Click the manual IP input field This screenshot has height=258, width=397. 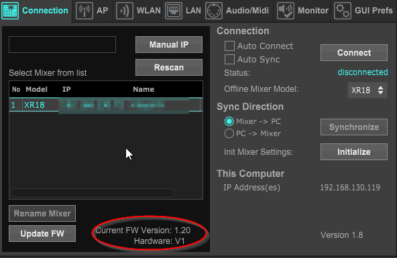[62, 44]
